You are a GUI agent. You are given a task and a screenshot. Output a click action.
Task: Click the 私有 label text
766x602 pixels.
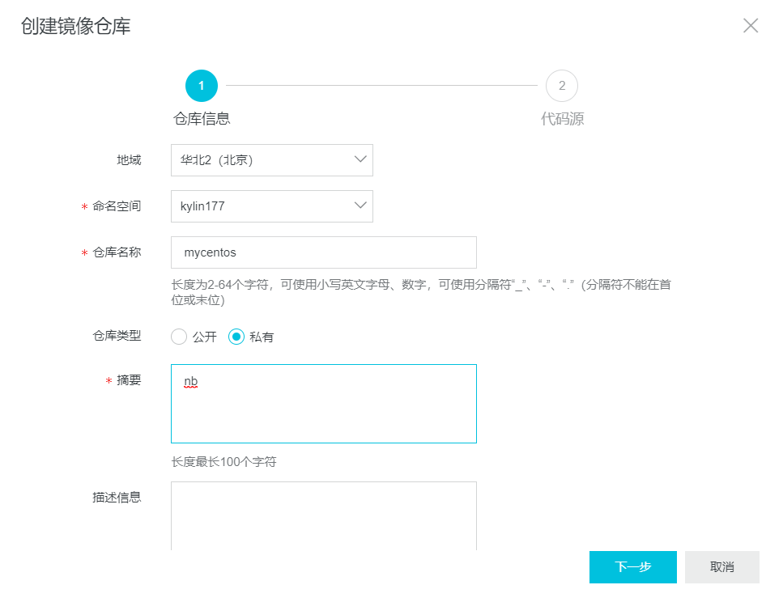262,337
